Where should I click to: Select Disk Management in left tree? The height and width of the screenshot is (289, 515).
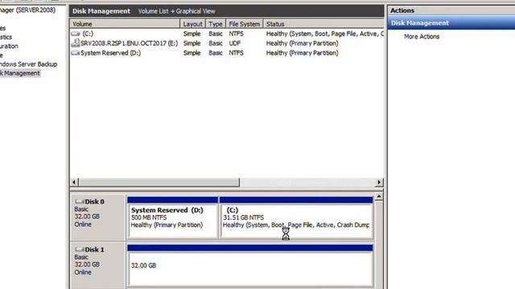click(x=19, y=73)
